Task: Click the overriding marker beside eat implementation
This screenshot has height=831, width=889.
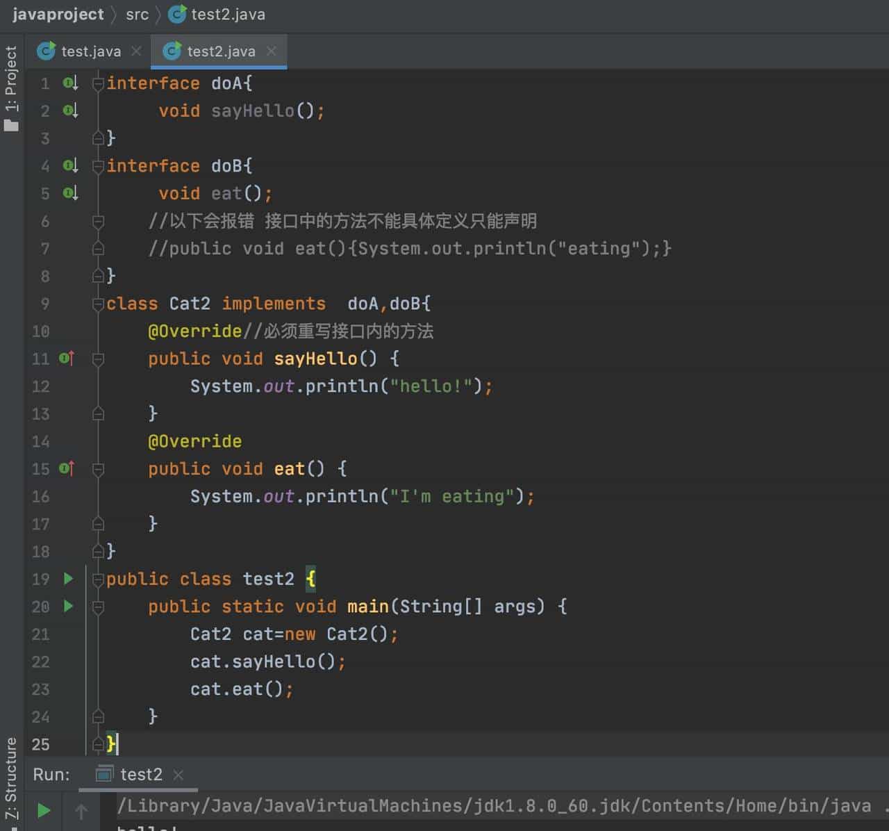Action: coord(67,469)
